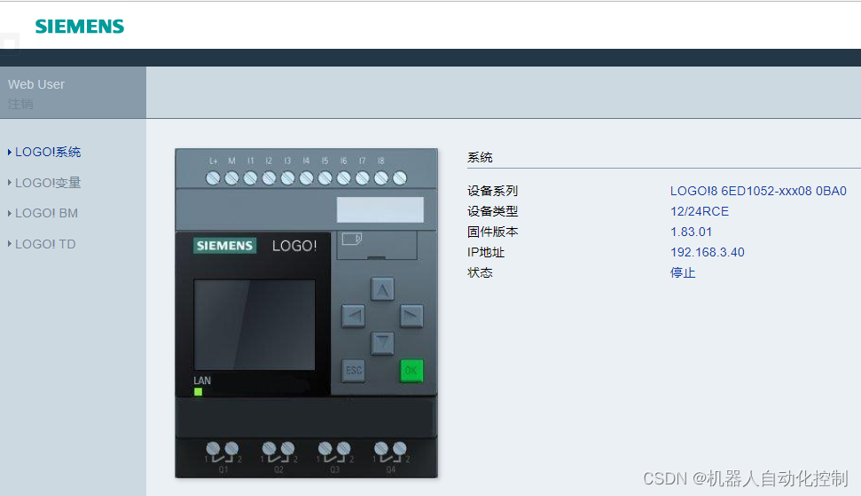
Task: Click the white label area on device
Action: coord(380,209)
